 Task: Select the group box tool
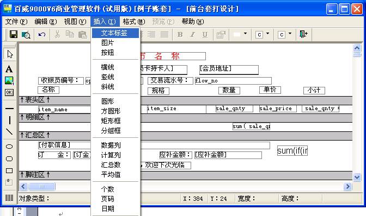[9, 182]
